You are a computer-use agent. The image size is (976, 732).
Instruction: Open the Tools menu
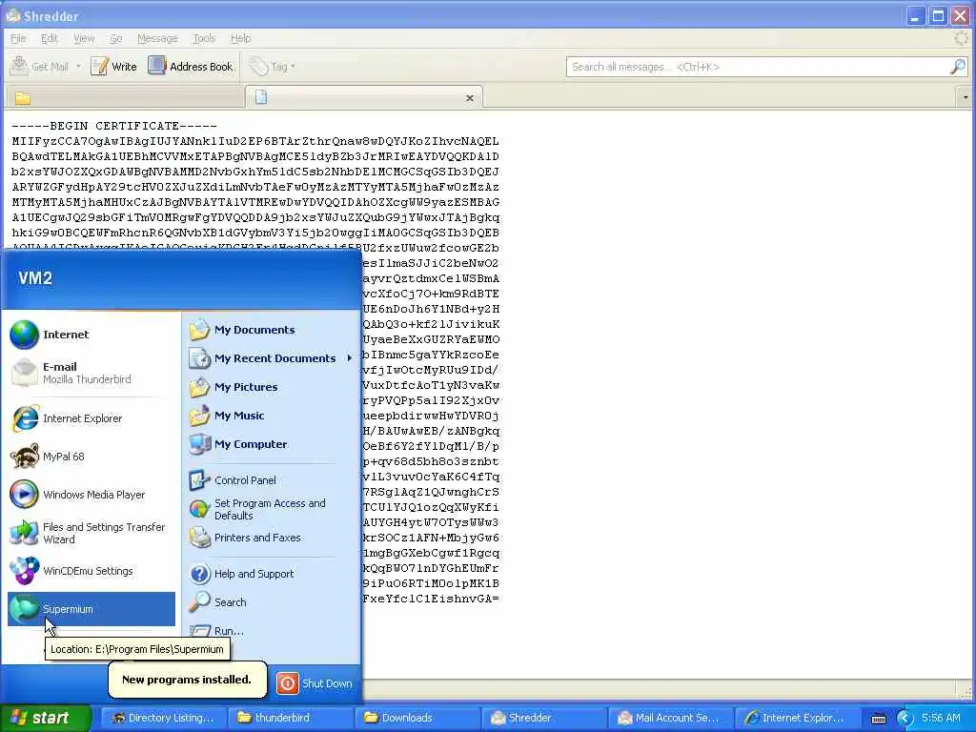204,38
